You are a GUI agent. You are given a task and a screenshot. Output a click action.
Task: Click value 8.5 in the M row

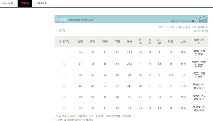pyautogui.click(x=160, y=64)
